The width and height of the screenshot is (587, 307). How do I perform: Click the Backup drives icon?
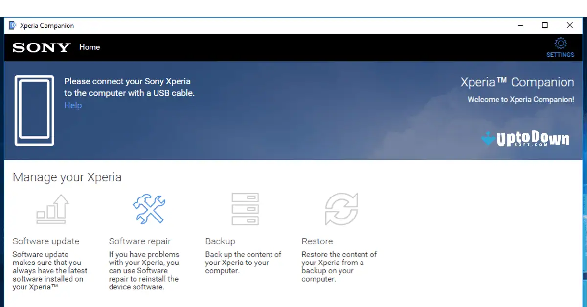tap(245, 209)
